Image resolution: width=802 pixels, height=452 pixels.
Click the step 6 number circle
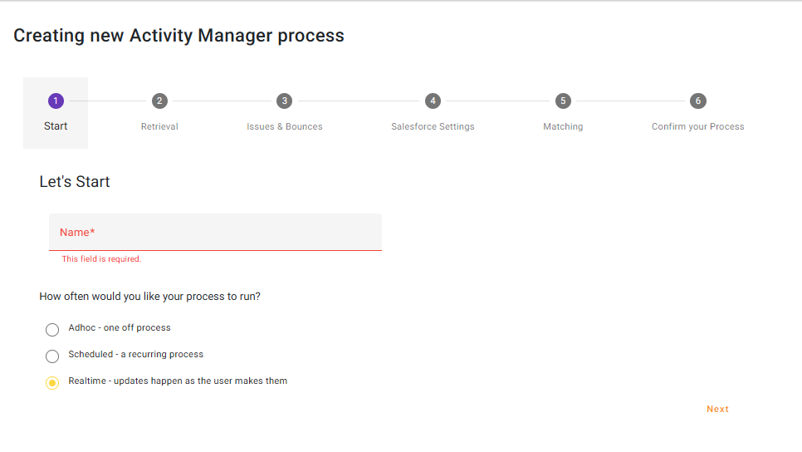click(x=698, y=101)
